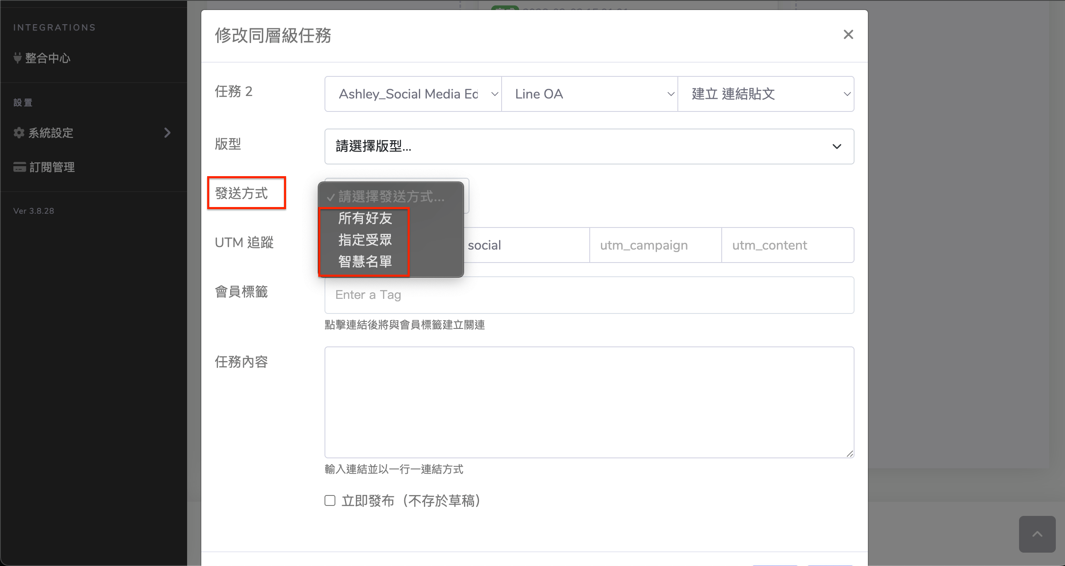The width and height of the screenshot is (1065, 566).
Task: Focus the 會員標籤 Enter a Tag field
Action: coord(589,295)
